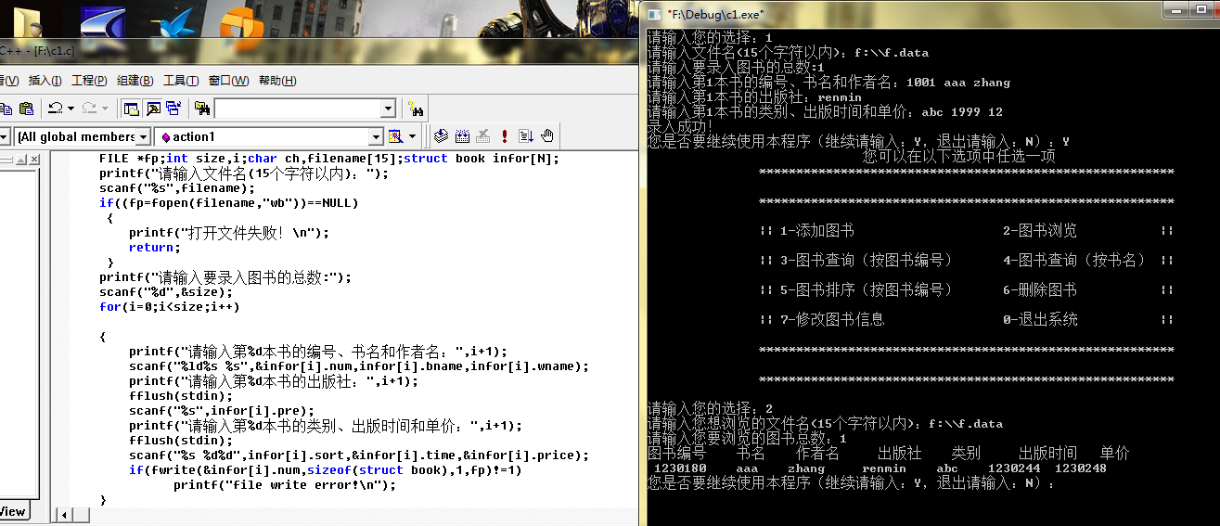The width and height of the screenshot is (1220, 526).
Task: Open the Redo history dropdown arrow
Action: coord(105,109)
